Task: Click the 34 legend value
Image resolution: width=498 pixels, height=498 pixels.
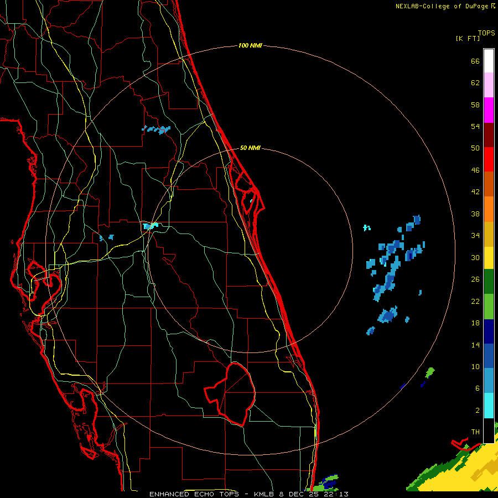Action: coord(475,236)
